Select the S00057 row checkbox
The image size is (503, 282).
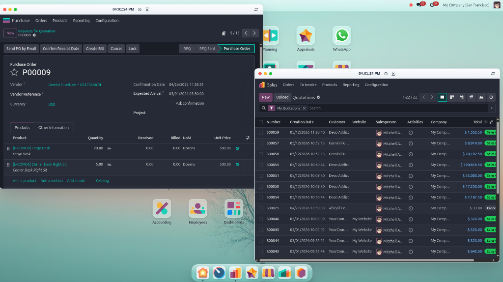coord(261,143)
